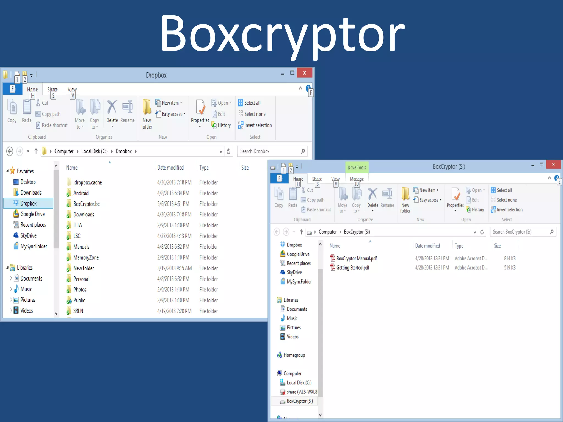The width and height of the screenshot is (563, 422).
Task: Click Computer breadcrumb in Dropbox window
Action: 64,151
